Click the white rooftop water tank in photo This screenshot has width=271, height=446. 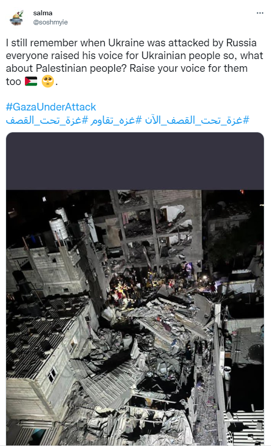coord(59,229)
